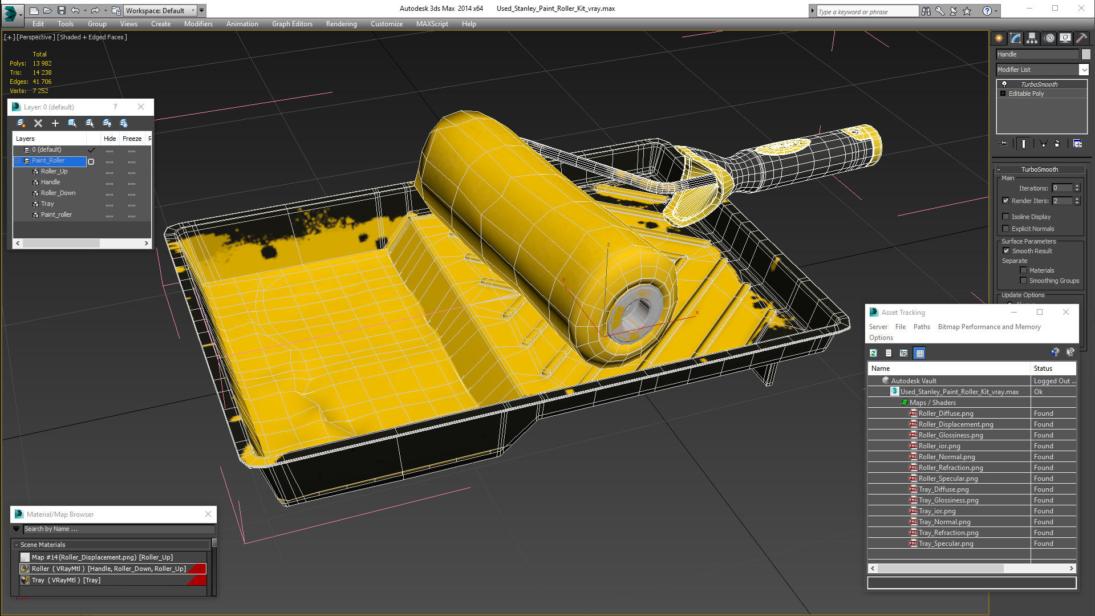Enable Explicit Normals checkbox
1095x616 pixels.
click(1006, 229)
